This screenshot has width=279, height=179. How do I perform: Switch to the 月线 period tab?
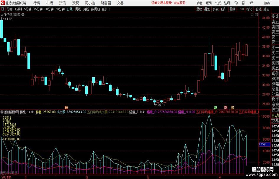pyautogui.click(x=86, y=9)
